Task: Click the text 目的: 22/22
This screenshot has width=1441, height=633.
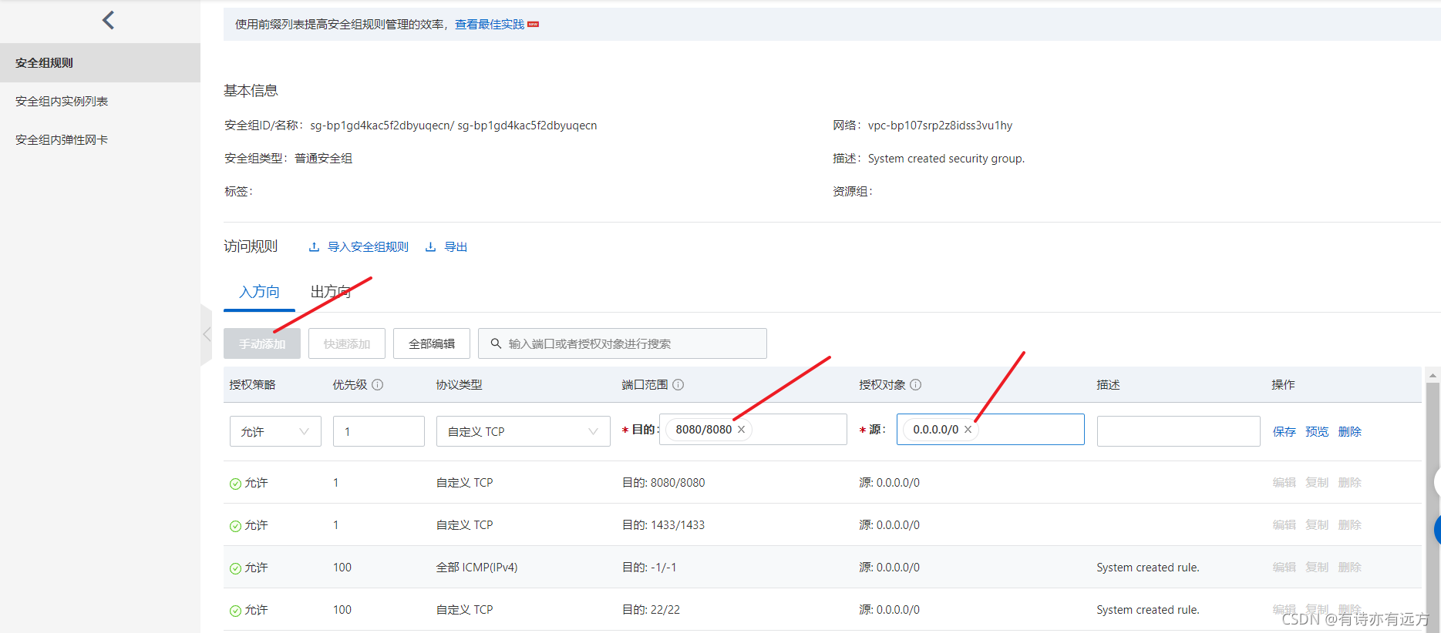Action: click(651, 610)
